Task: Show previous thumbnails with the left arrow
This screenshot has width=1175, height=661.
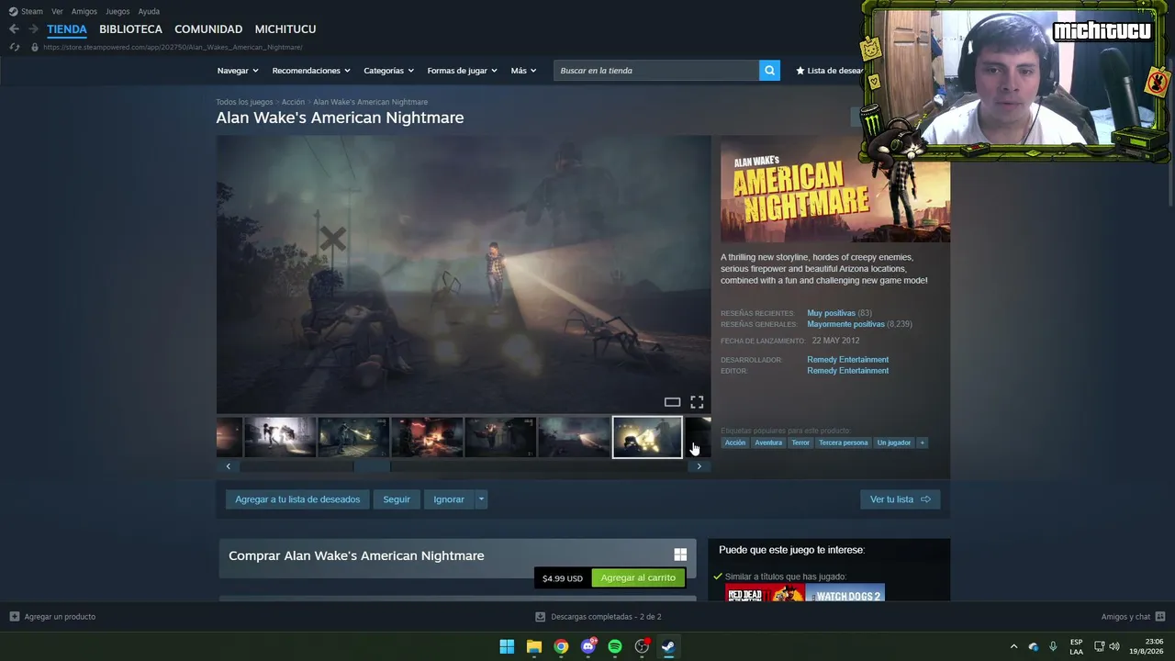Action: point(229,466)
